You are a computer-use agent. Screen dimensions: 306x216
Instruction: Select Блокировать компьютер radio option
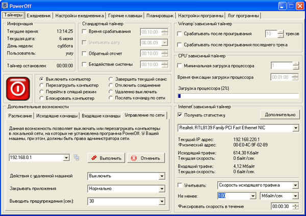coord(41,98)
